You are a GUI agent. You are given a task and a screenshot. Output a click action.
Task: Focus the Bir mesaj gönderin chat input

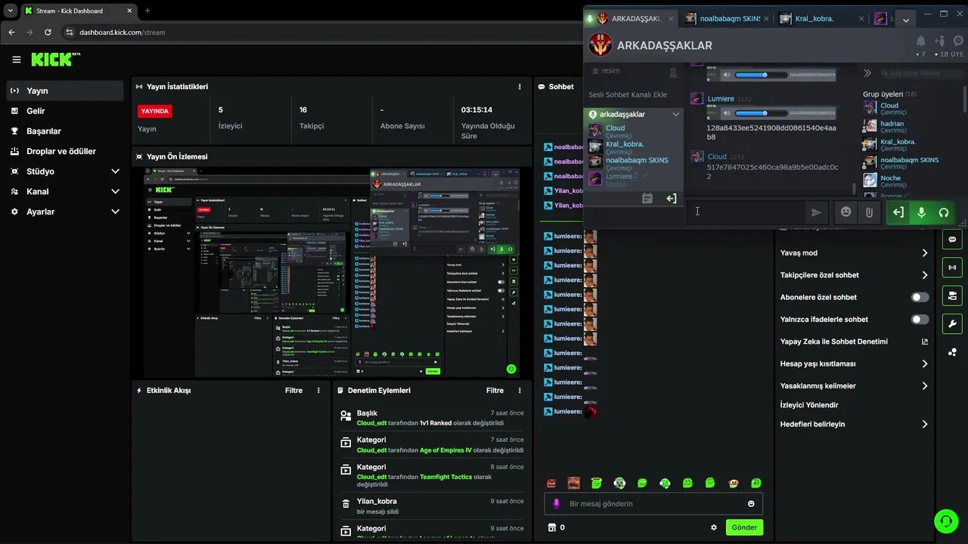654,504
